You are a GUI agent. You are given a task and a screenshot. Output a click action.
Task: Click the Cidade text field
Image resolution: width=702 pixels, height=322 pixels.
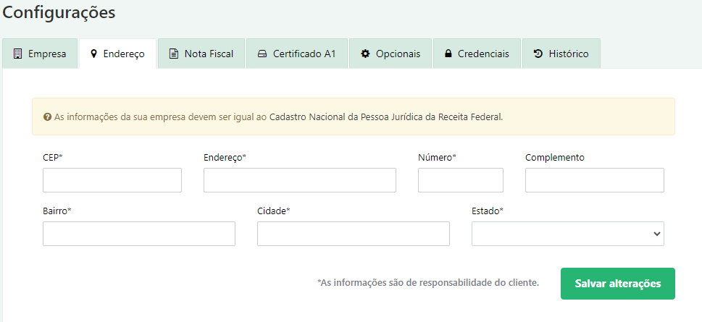[x=354, y=234]
